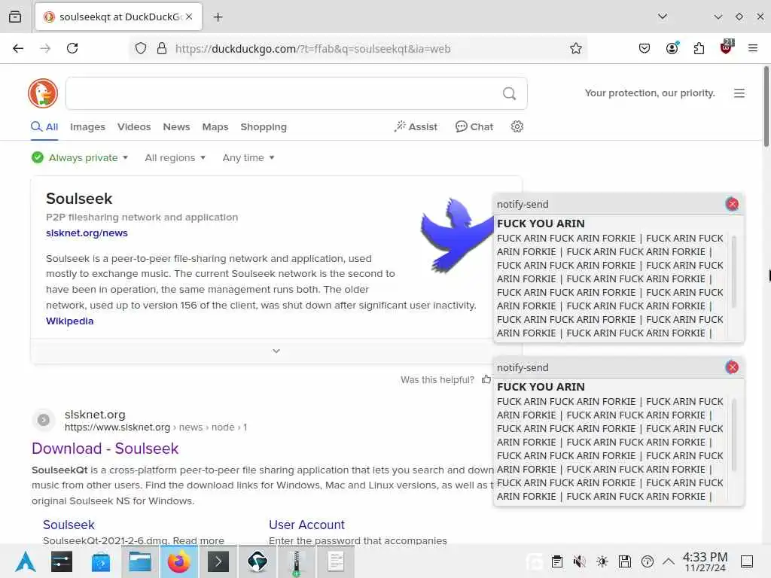Open Konsole terminal from taskbar

(218, 561)
